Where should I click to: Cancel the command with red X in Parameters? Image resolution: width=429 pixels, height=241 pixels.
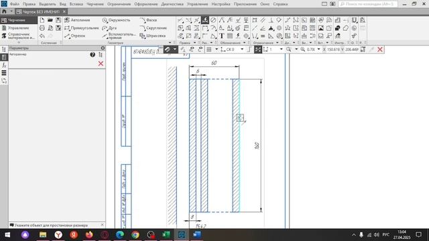pyautogui.click(x=101, y=64)
